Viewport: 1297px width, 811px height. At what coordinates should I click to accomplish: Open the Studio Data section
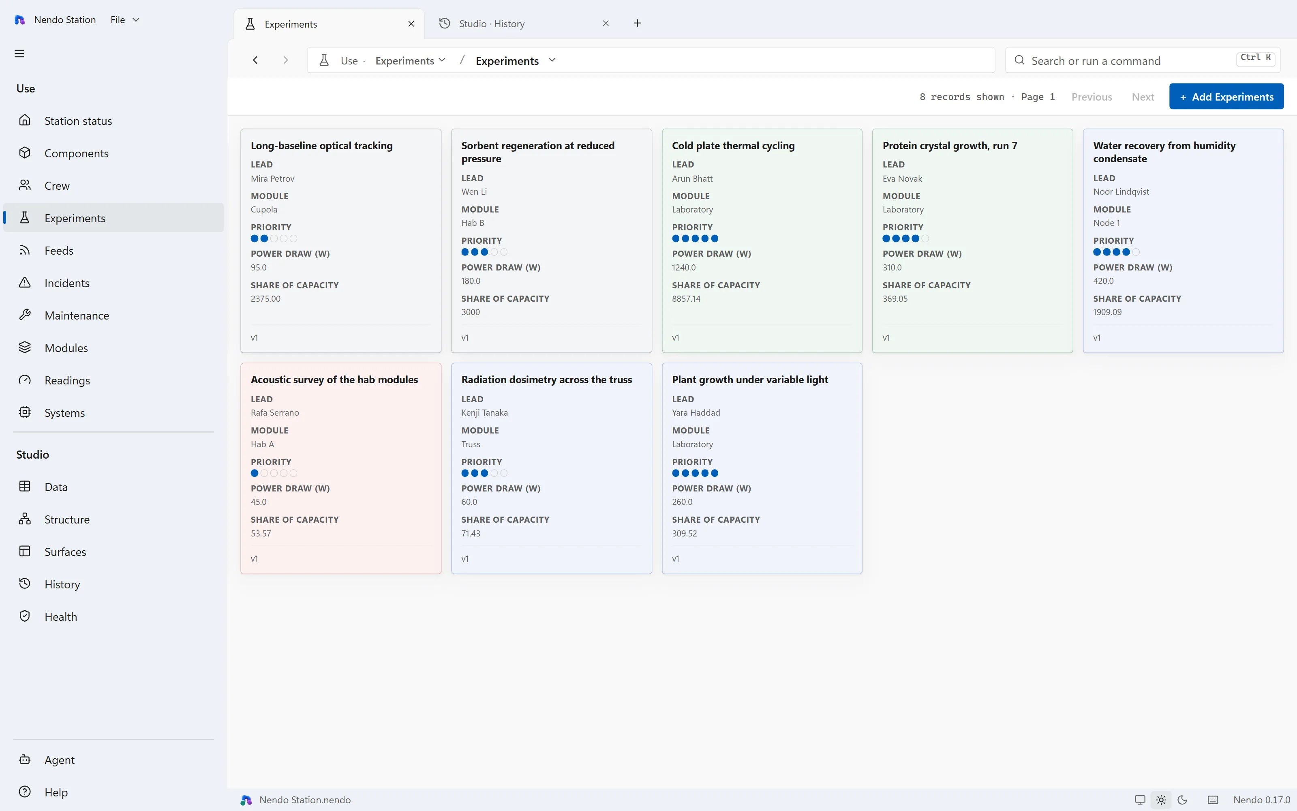pyautogui.click(x=113, y=487)
